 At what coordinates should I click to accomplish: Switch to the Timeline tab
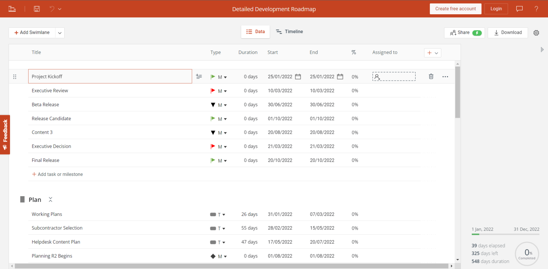click(x=289, y=32)
